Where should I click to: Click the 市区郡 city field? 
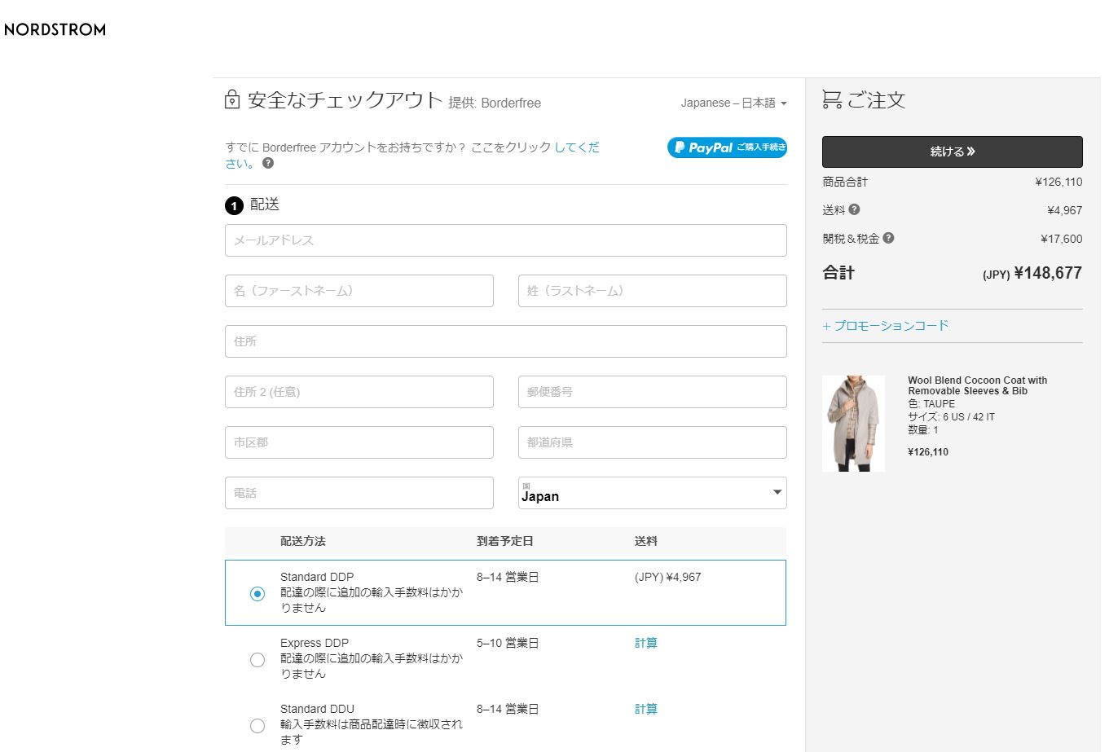(x=359, y=442)
